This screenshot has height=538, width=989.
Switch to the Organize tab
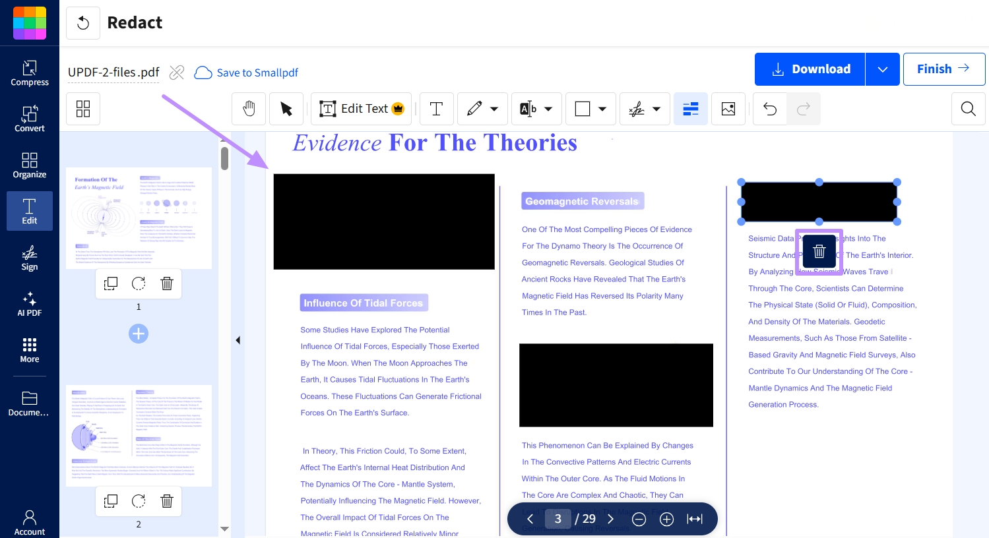pyautogui.click(x=29, y=165)
